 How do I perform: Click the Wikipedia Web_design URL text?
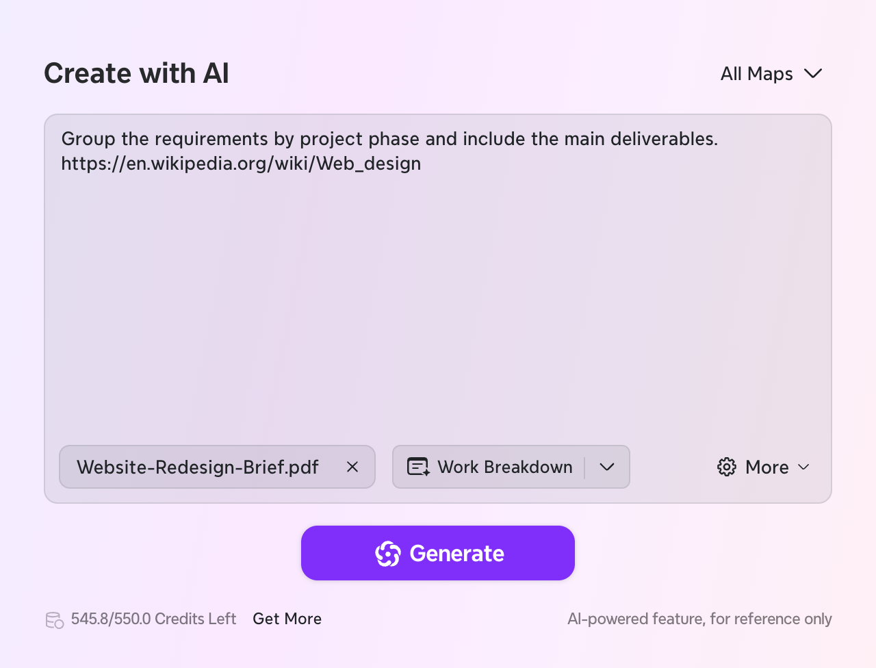click(241, 164)
